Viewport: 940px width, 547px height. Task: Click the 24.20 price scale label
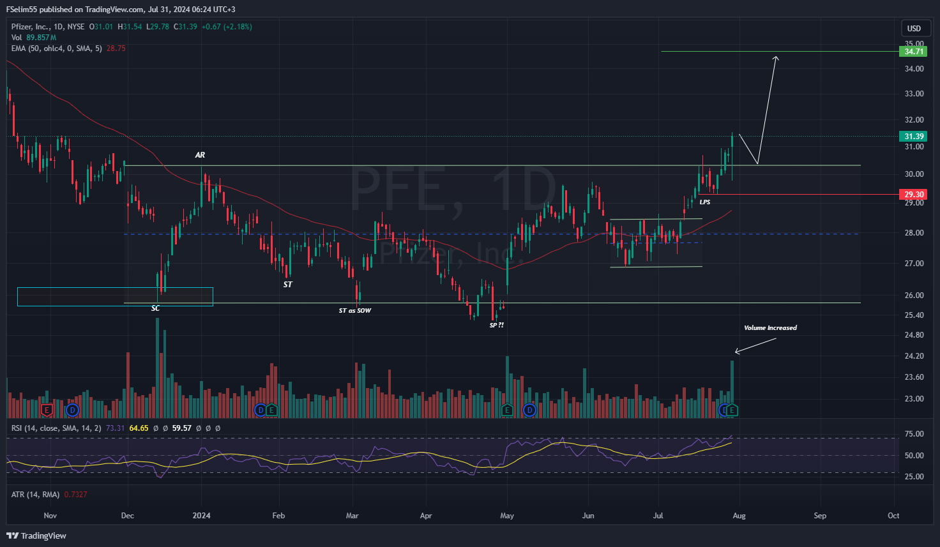(914, 356)
